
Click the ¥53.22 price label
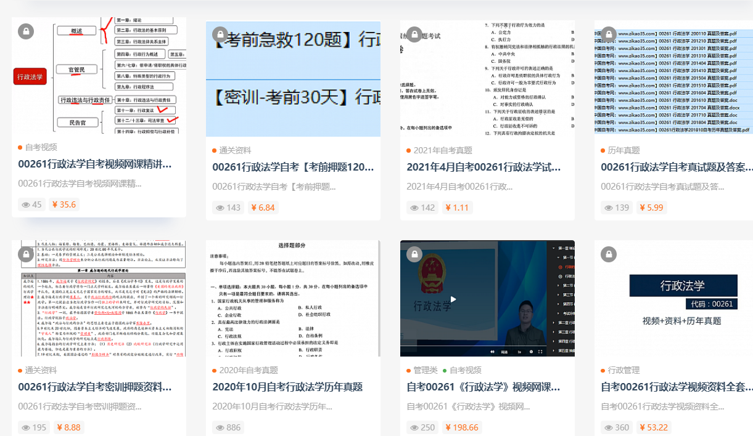(653, 427)
